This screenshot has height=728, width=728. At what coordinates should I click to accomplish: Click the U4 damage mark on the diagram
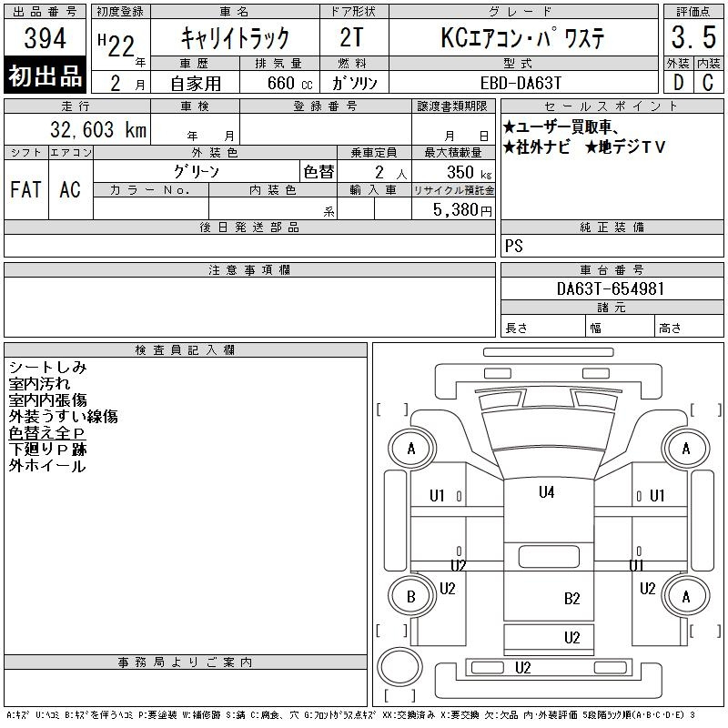[546, 492]
